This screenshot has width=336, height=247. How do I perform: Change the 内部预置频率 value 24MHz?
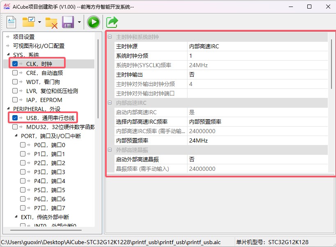click(258, 140)
